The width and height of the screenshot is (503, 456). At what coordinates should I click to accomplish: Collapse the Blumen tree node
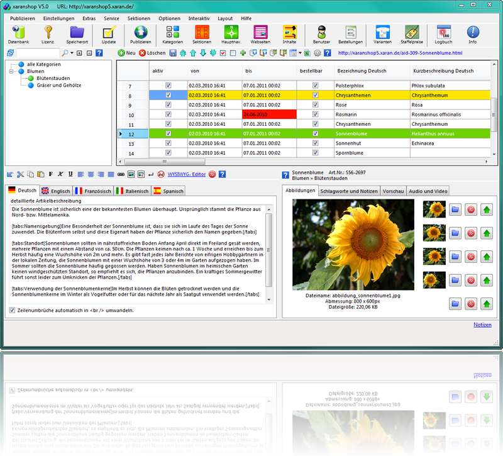tap(11, 71)
